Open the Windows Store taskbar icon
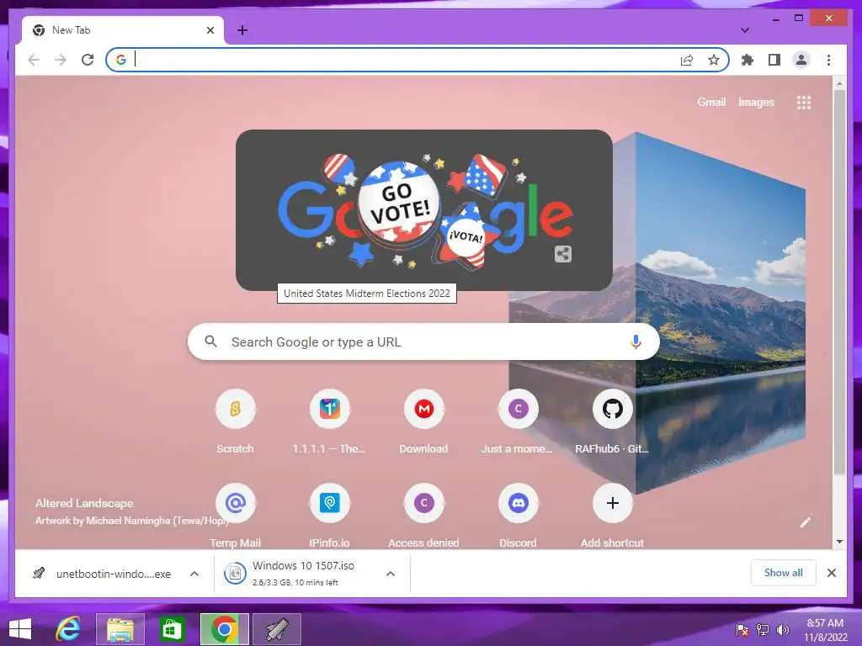862x646 pixels. pyautogui.click(x=172, y=629)
